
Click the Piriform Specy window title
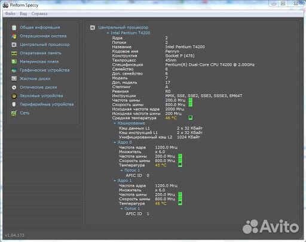click(24, 5)
